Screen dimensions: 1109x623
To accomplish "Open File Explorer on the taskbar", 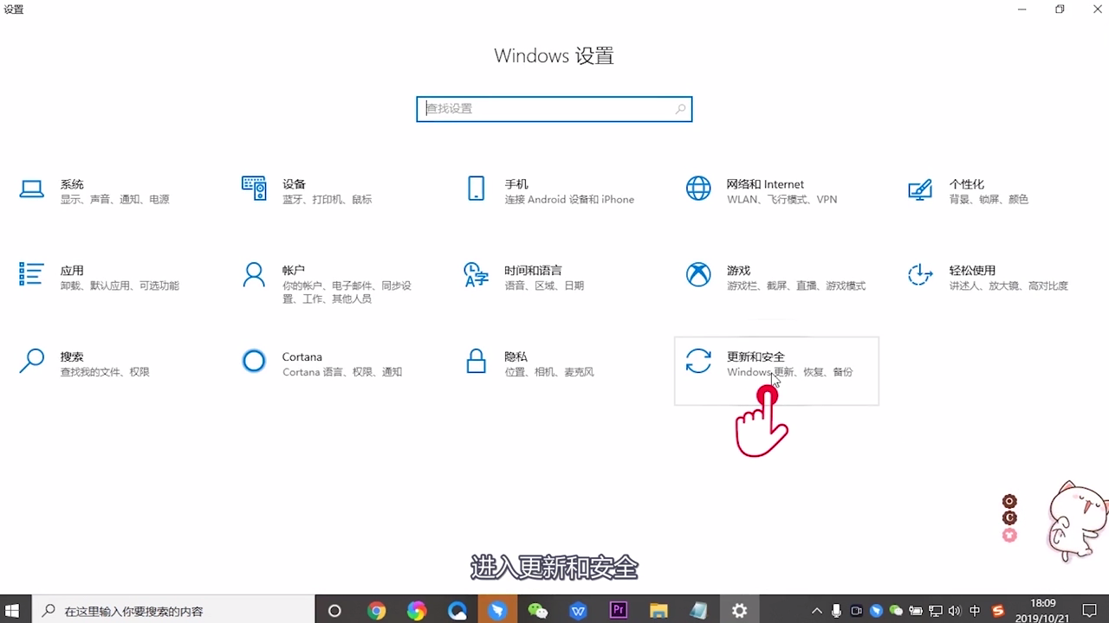I will (x=658, y=613).
